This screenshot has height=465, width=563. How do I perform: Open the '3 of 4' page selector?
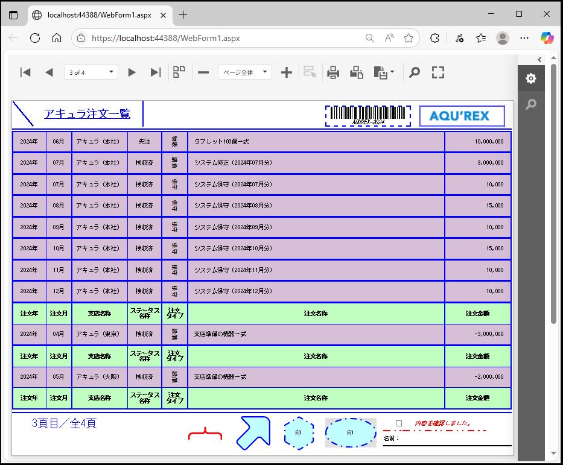click(x=91, y=72)
